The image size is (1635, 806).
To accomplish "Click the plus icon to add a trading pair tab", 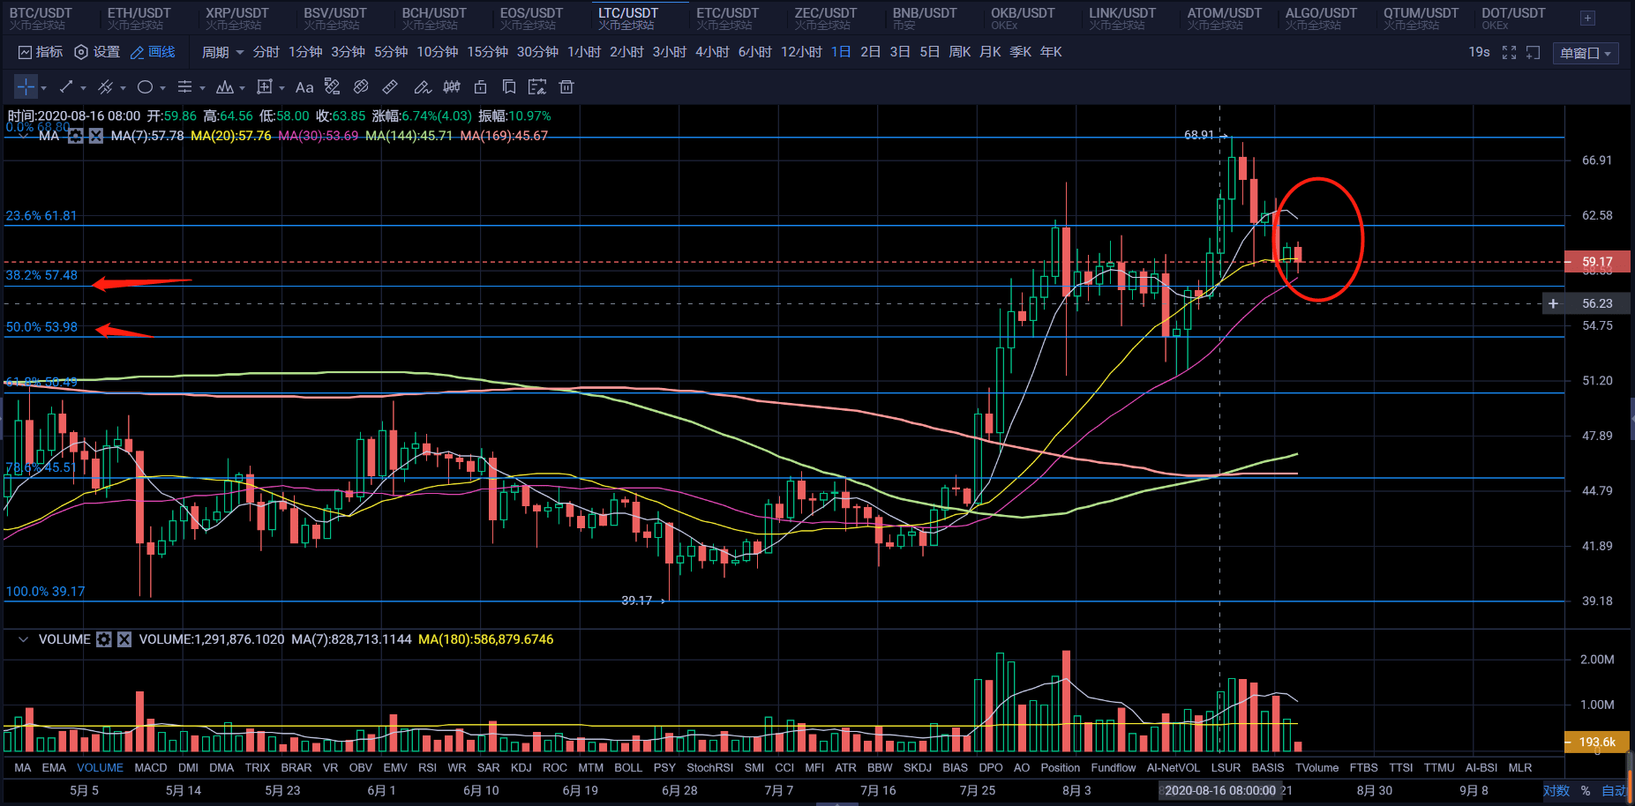I will tap(1587, 18).
